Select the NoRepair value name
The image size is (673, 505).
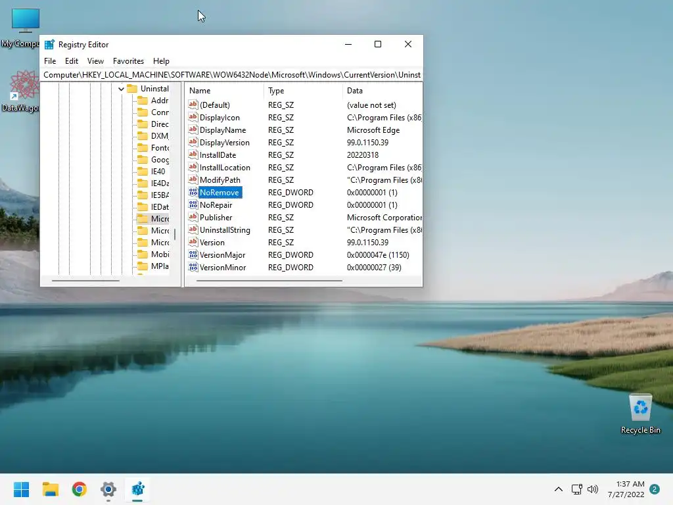pos(216,205)
